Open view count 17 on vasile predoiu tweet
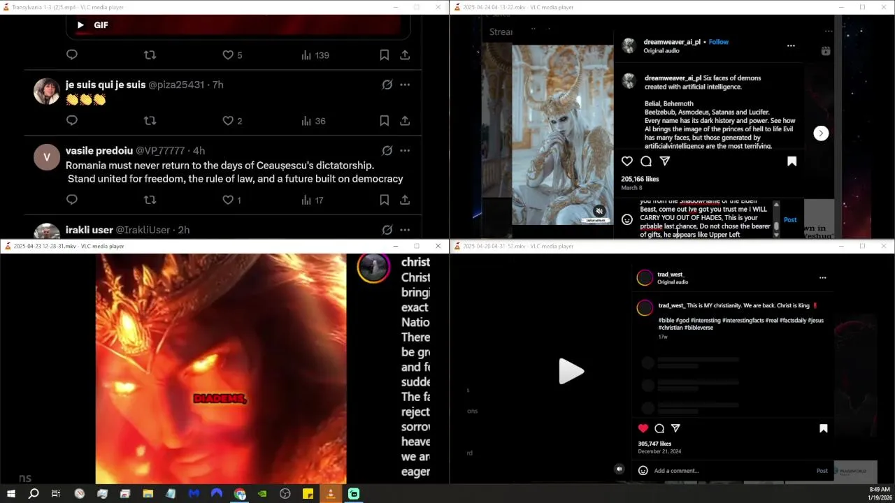This screenshot has width=895, height=503. [x=313, y=200]
